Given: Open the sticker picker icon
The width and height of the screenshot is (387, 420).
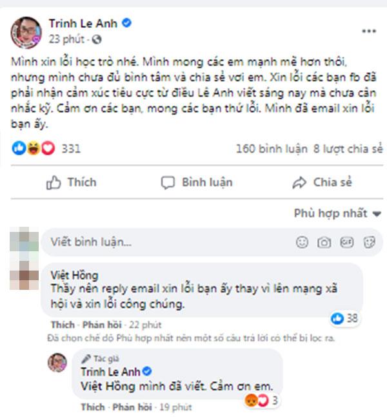Looking at the screenshot, I should coord(370,242).
